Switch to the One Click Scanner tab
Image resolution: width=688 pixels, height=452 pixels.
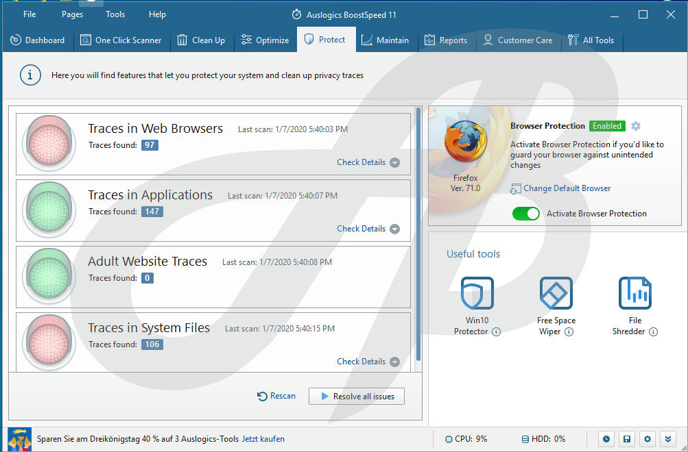121,40
